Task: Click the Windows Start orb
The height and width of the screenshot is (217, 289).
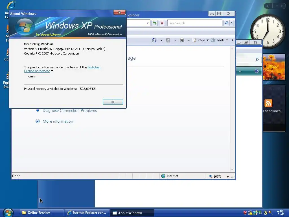Action: click(x=8, y=213)
